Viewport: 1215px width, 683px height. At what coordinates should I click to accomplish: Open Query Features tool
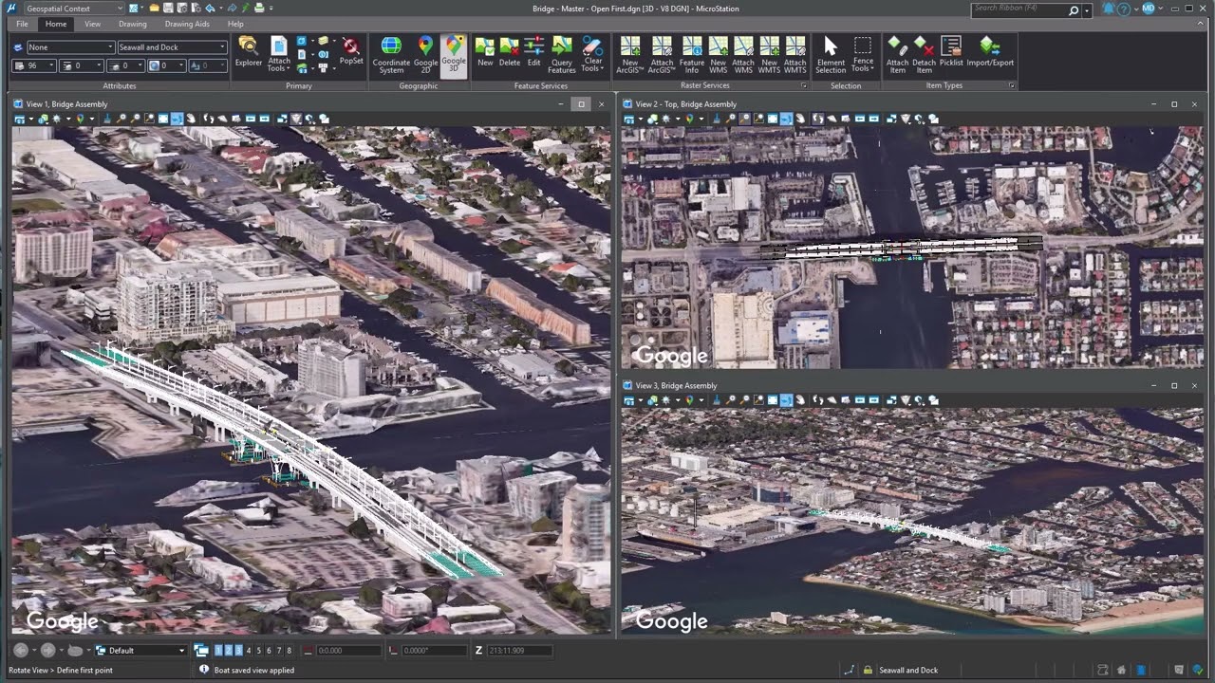pyautogui.click(x=562, y=55)
